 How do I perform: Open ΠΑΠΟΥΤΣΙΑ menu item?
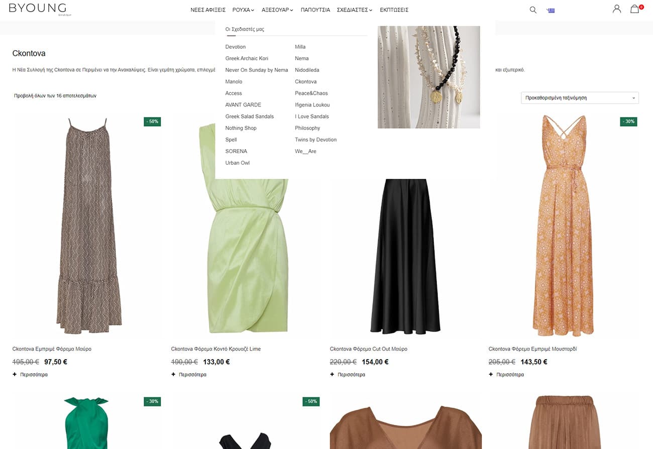pos(315,10)
